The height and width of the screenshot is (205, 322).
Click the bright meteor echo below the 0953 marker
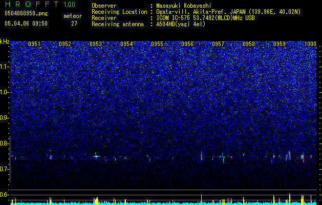click(x=96, y=156)
